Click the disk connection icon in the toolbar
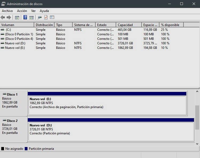 40,18
